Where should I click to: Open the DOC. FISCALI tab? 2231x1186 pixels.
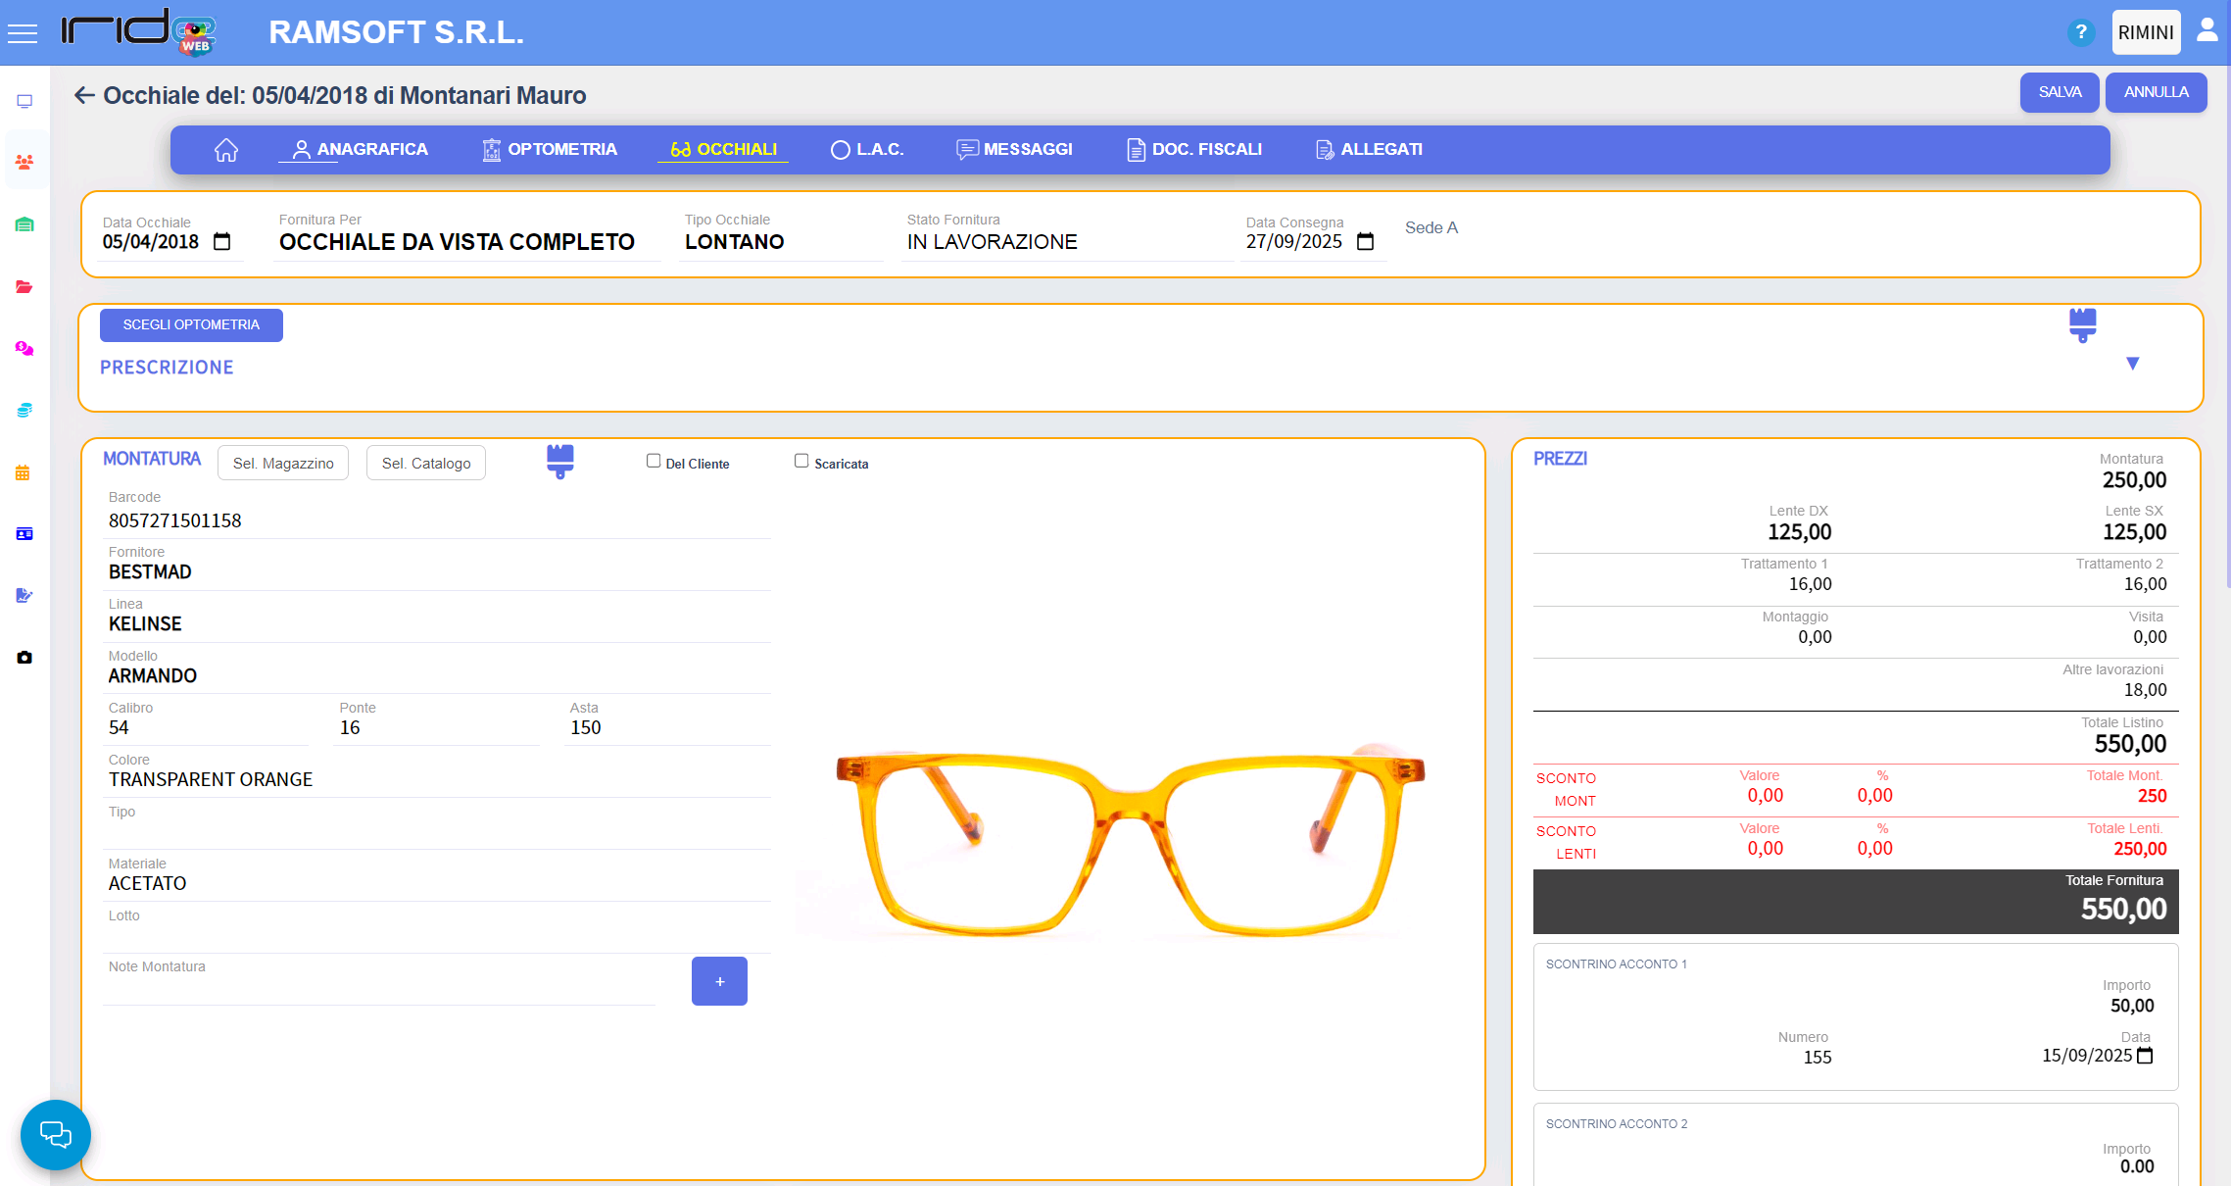(1194, 150)
